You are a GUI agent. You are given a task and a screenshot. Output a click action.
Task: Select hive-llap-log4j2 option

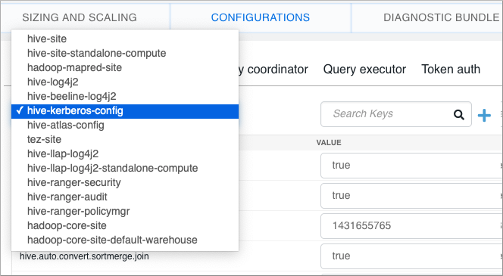tap(125, 154)
